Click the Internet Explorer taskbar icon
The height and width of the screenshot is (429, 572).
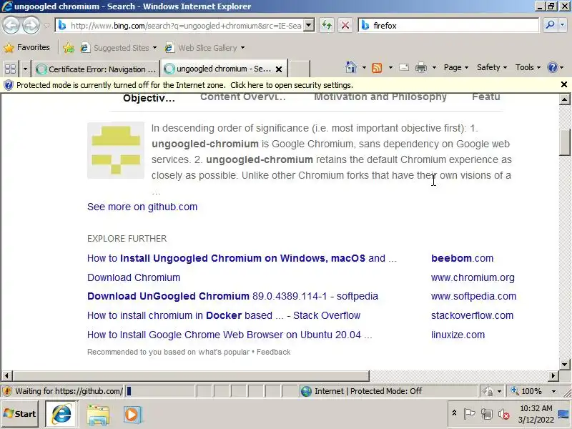tap(61, 414)
